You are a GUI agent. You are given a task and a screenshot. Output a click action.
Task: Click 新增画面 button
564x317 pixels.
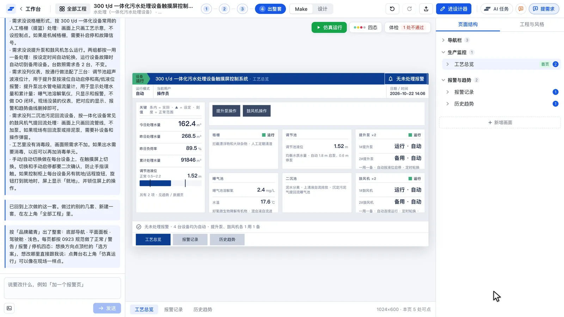point(500,123)
